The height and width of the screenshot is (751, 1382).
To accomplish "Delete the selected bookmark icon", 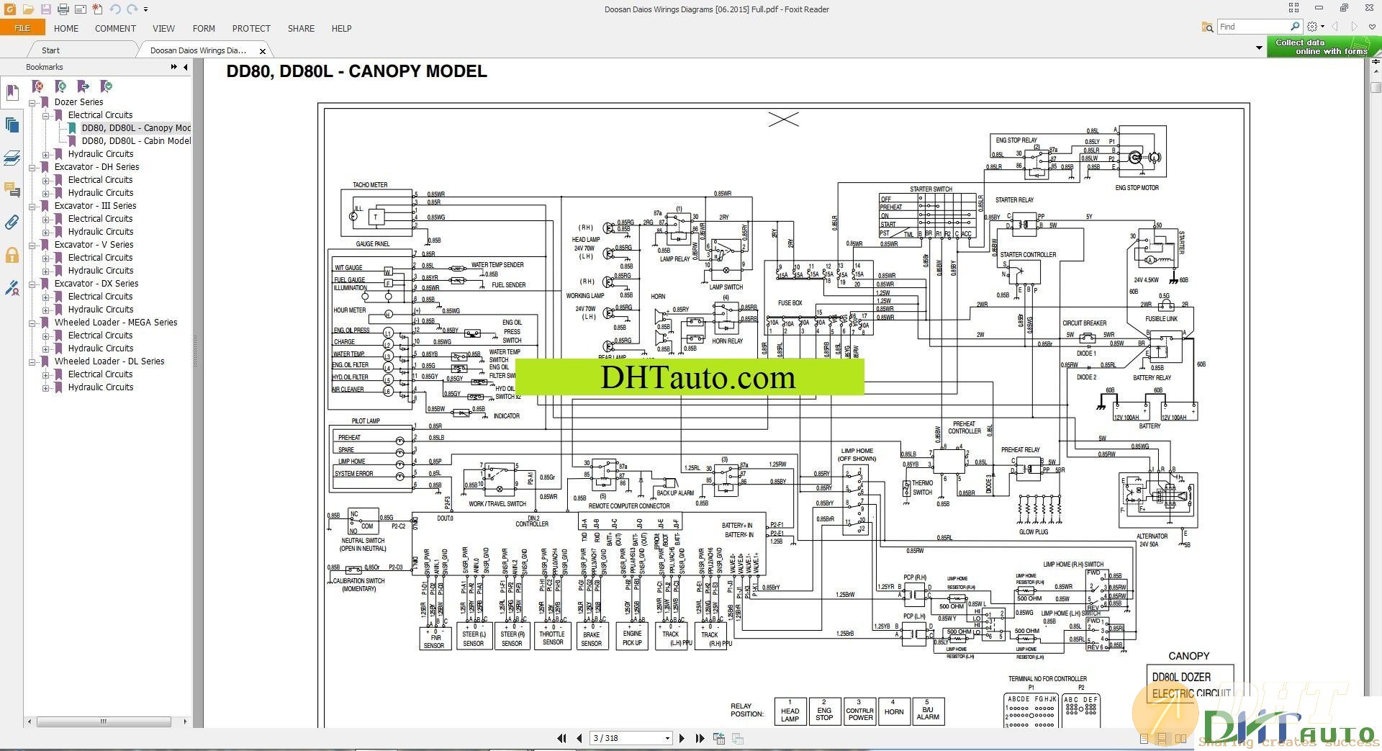I will coord(38,86).
